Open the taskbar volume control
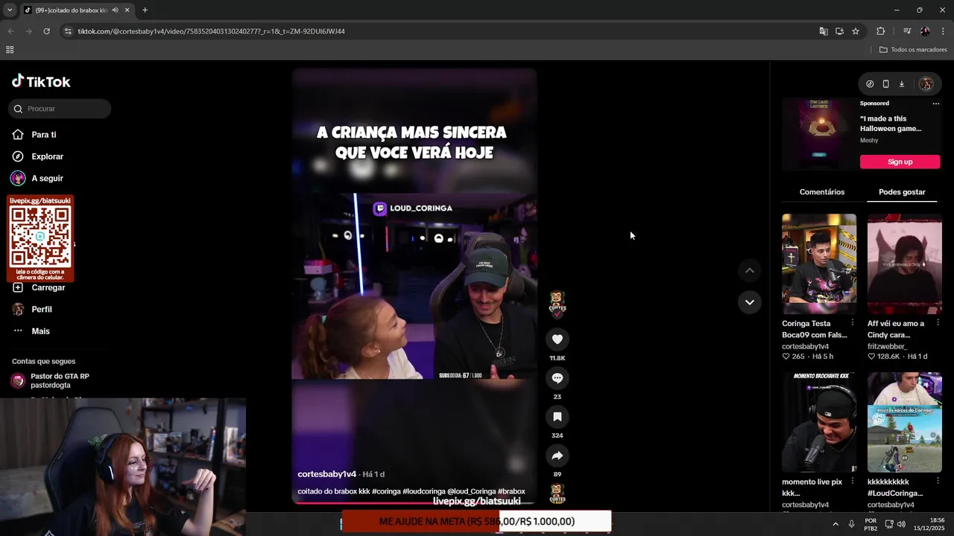954x536 pixels. [901, 524]
